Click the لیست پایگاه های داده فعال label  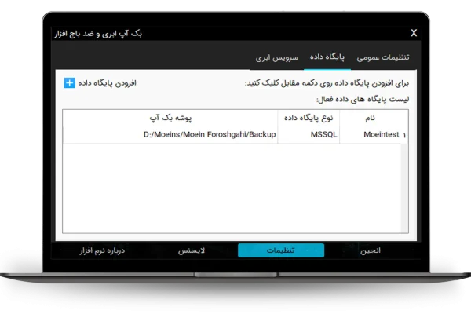(x=363, y=100)
